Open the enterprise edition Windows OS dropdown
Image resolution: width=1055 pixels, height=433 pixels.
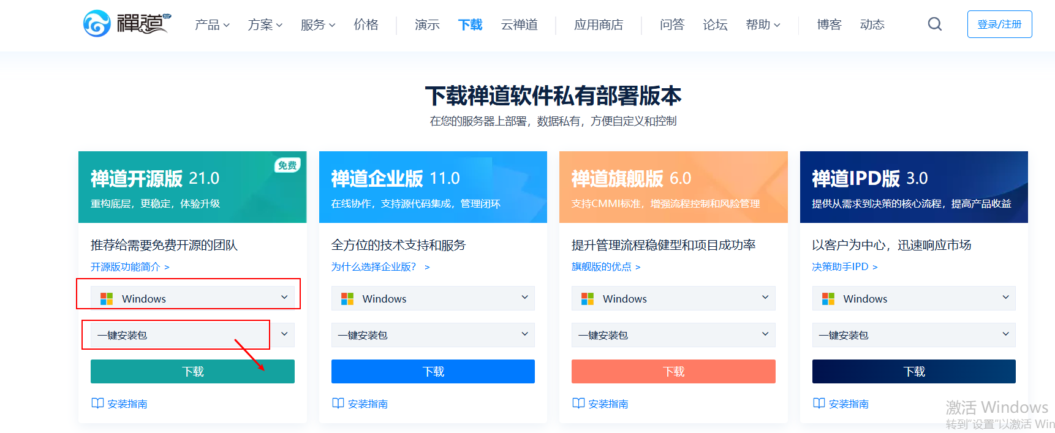[x=433, y=298]
